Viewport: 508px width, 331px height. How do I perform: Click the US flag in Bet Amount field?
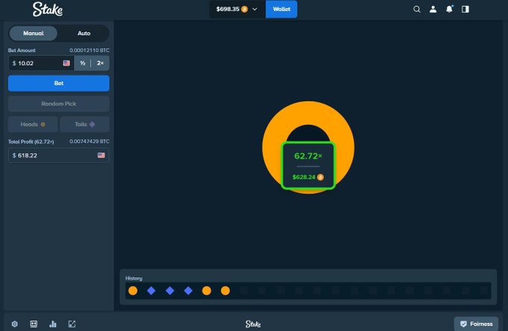coord(66,64)
